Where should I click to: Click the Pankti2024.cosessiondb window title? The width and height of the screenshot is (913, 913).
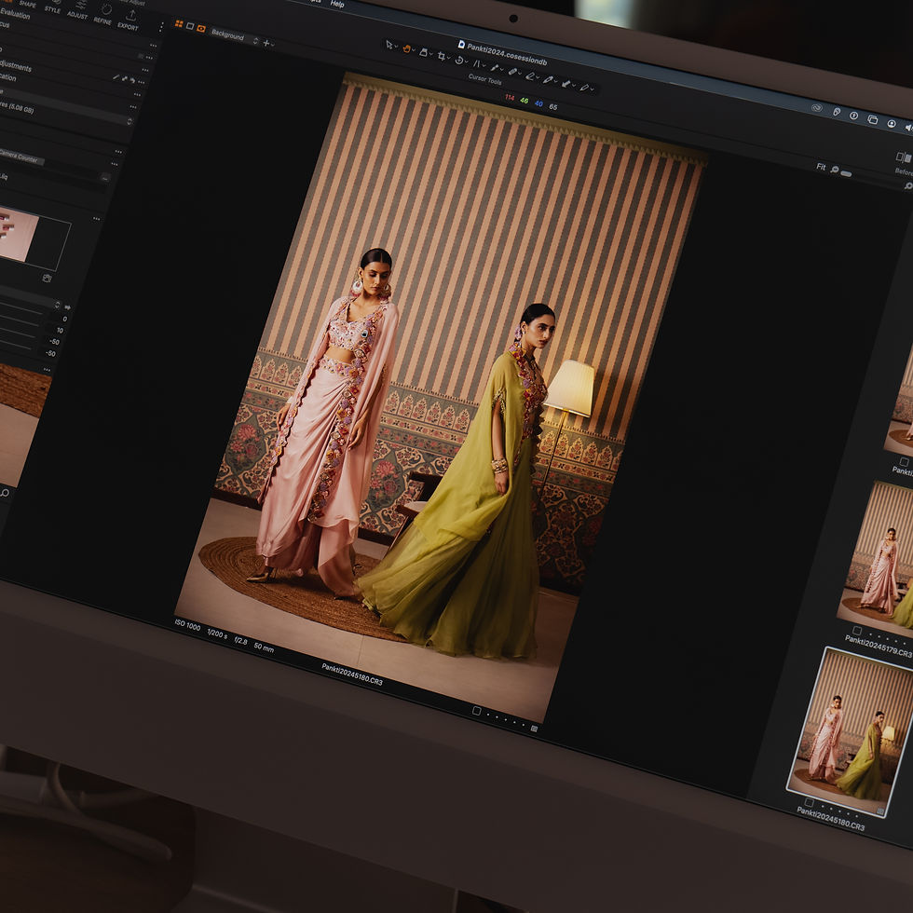(507, 54)
